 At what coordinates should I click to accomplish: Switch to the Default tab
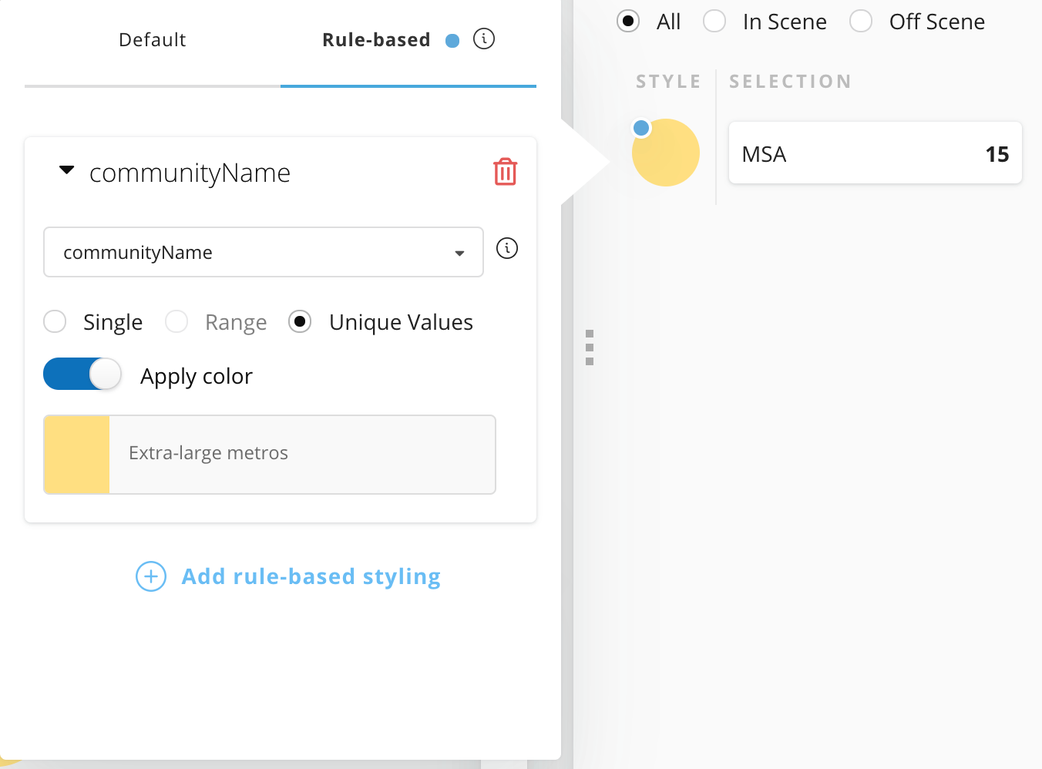153,40
